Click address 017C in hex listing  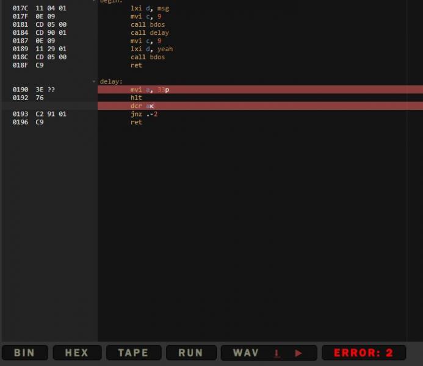point(20,9)
